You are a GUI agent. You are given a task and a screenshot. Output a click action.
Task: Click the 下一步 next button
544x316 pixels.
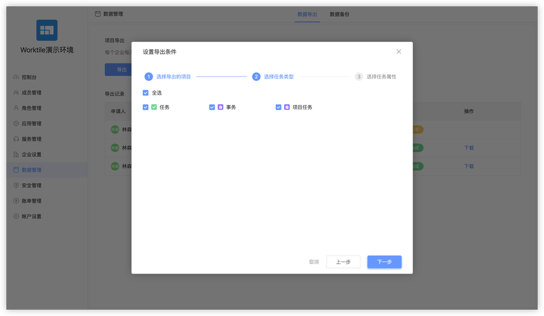385,262
